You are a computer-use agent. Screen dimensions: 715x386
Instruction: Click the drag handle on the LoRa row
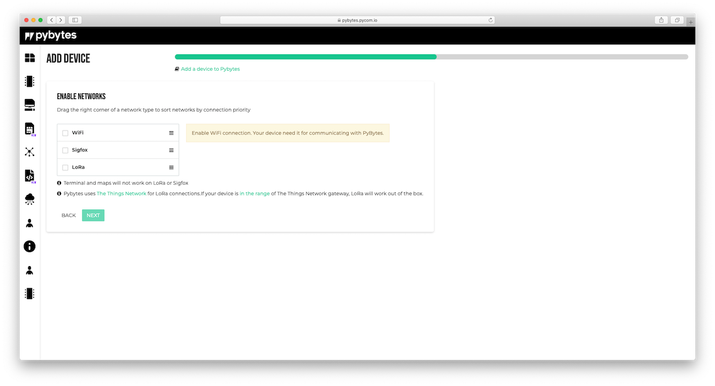point(171,167)
